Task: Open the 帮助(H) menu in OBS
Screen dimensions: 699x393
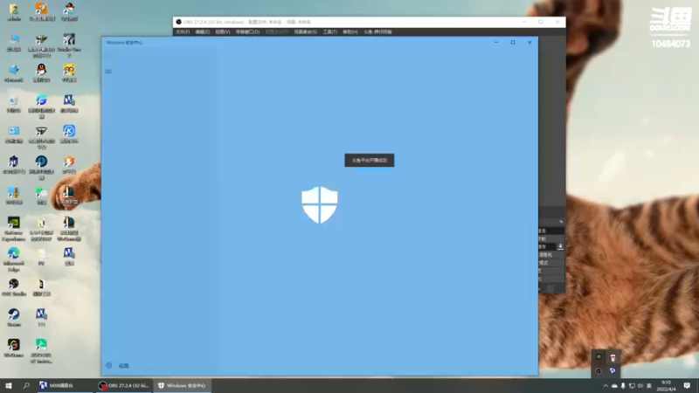Action: pyautogui.click(x=350, y=32)
